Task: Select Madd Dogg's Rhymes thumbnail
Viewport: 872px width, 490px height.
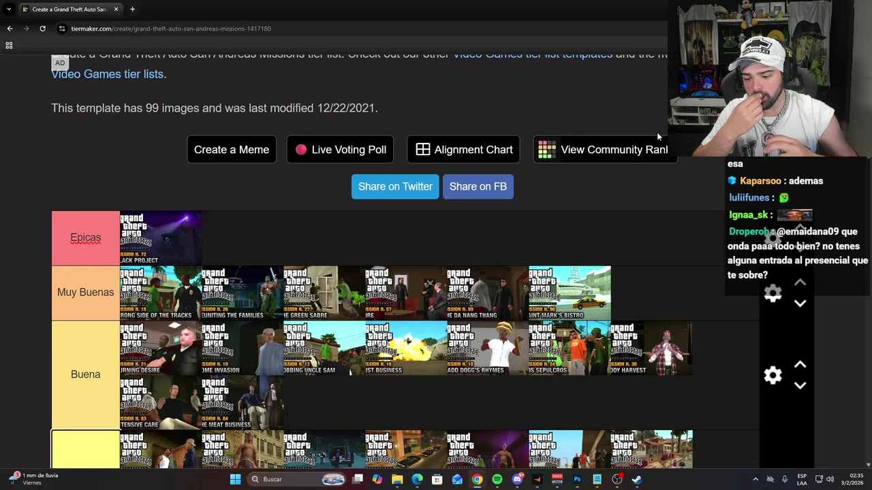Action: 488,348
